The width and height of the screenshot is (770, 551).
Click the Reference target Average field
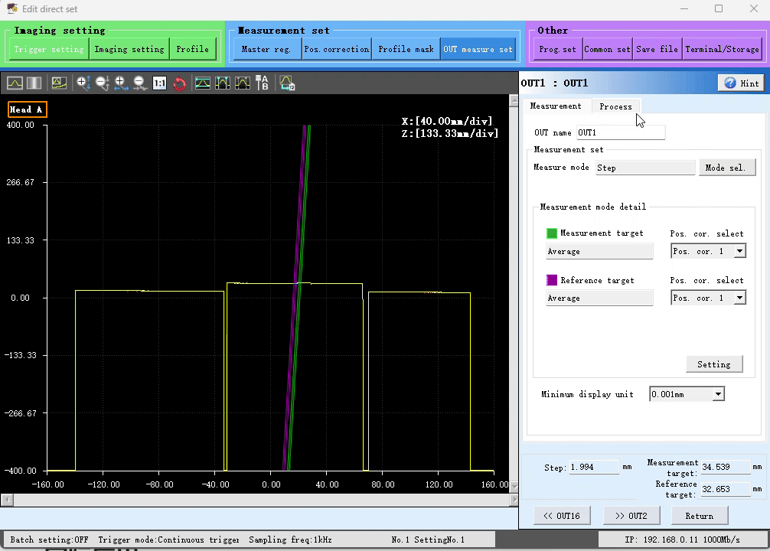click(599, 298)
